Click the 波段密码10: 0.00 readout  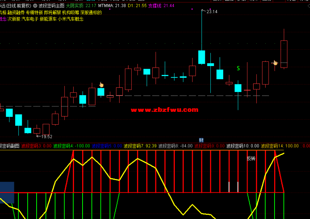coord(243,146)
